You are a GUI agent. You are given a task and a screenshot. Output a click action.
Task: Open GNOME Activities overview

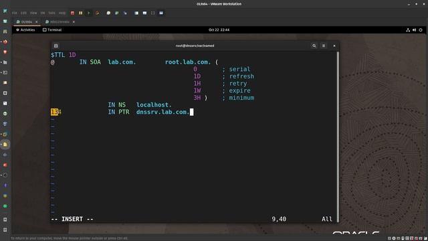coord(25,29)
